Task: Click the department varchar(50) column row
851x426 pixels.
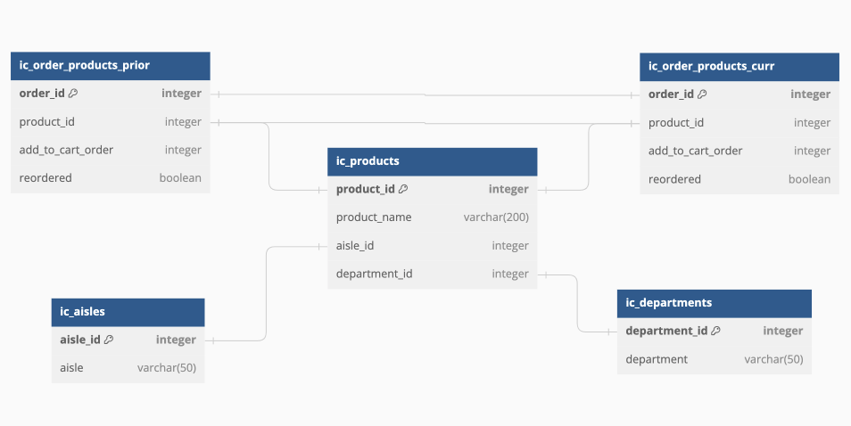Action: [714, 359]
